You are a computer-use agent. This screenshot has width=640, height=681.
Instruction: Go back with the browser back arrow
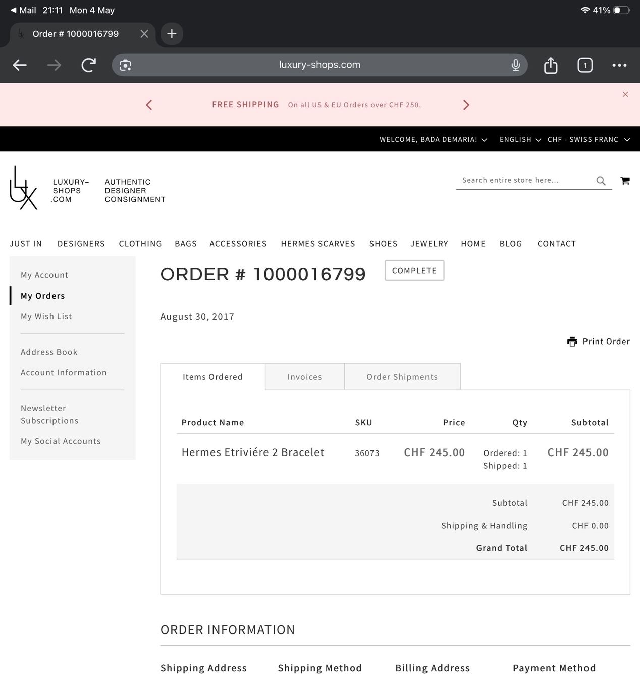[x=20, y=65]
